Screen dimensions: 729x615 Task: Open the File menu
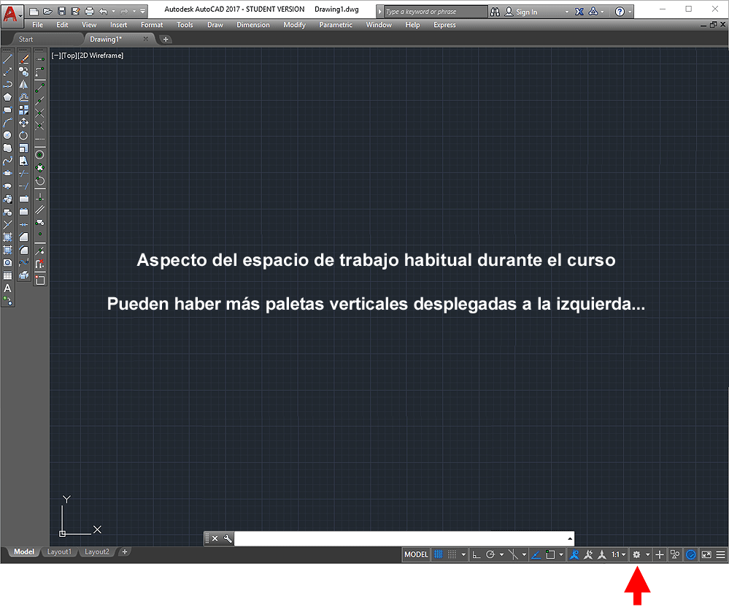pos(38,25)
